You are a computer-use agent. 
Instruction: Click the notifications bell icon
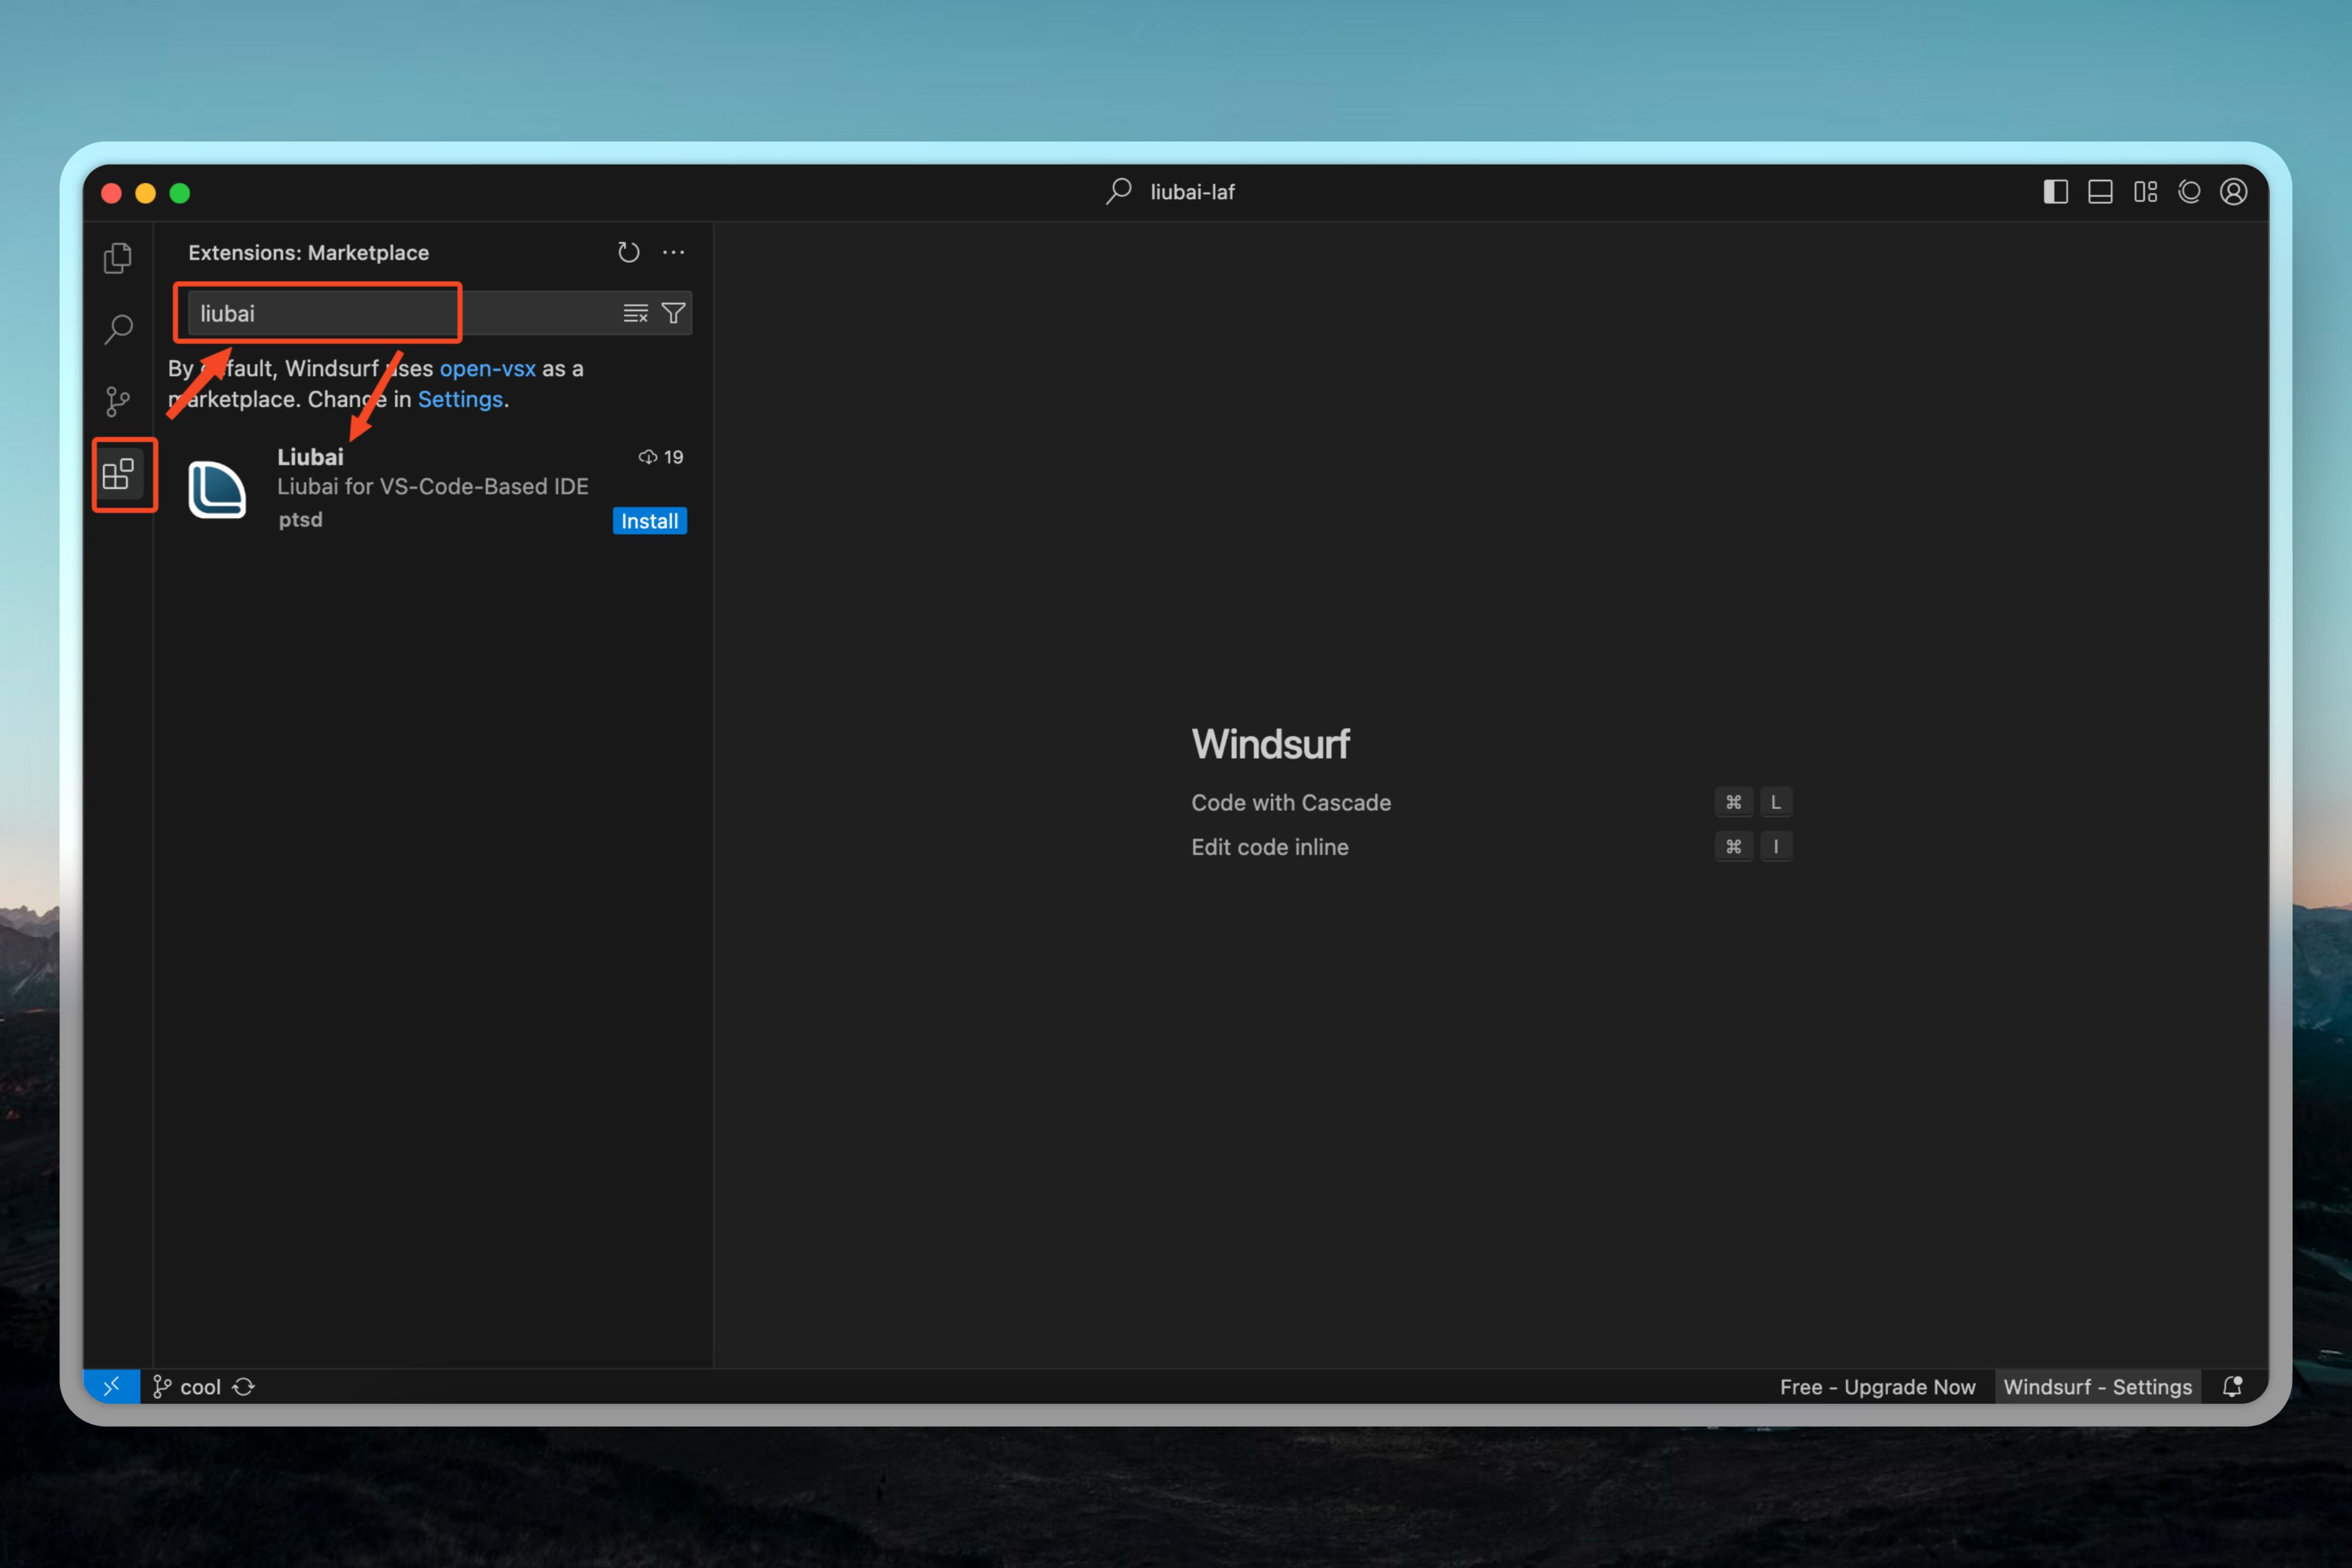click(x=2232, y=1386)
